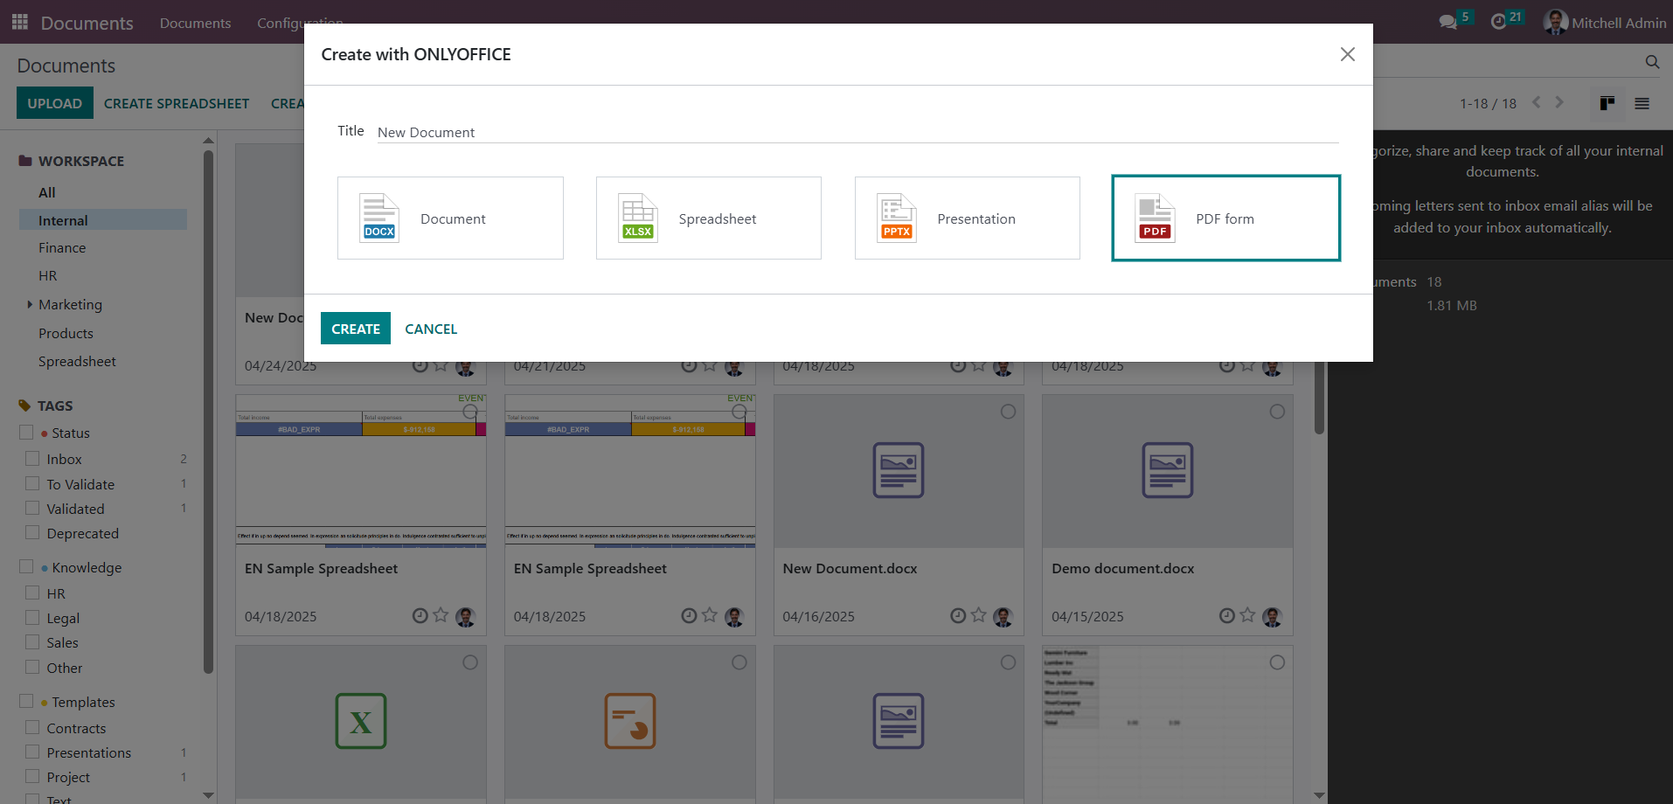Screen dimensions: 1673x804
Task: Click the UPLOAD button
Action: tap(54, 103)
